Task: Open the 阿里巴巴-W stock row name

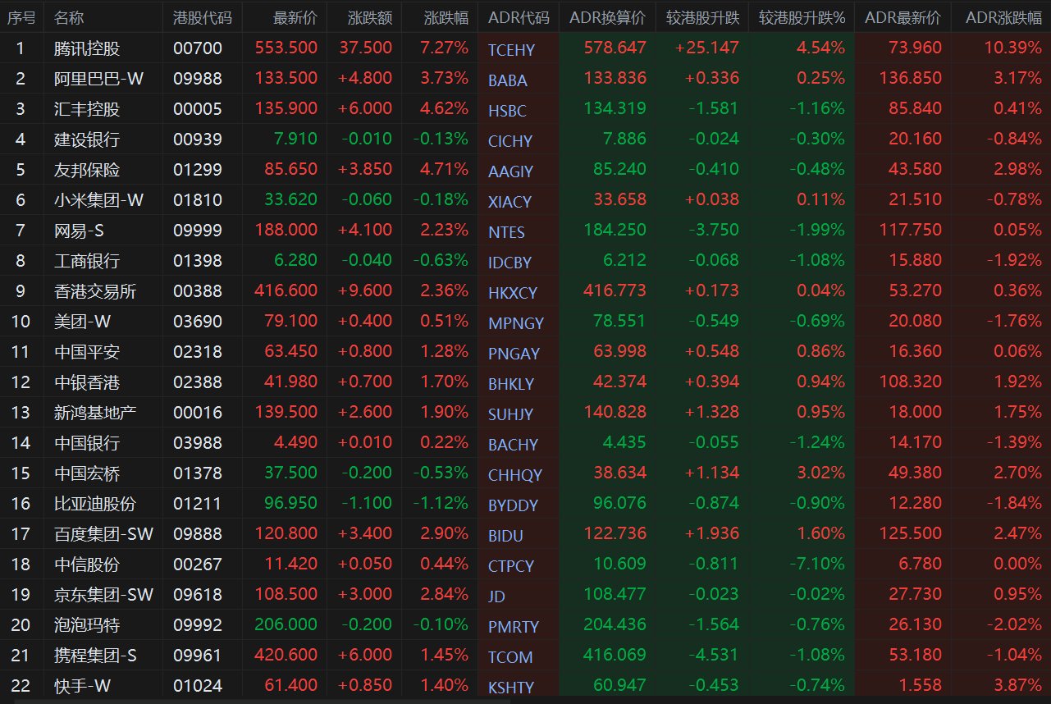Action: point(98,79)
